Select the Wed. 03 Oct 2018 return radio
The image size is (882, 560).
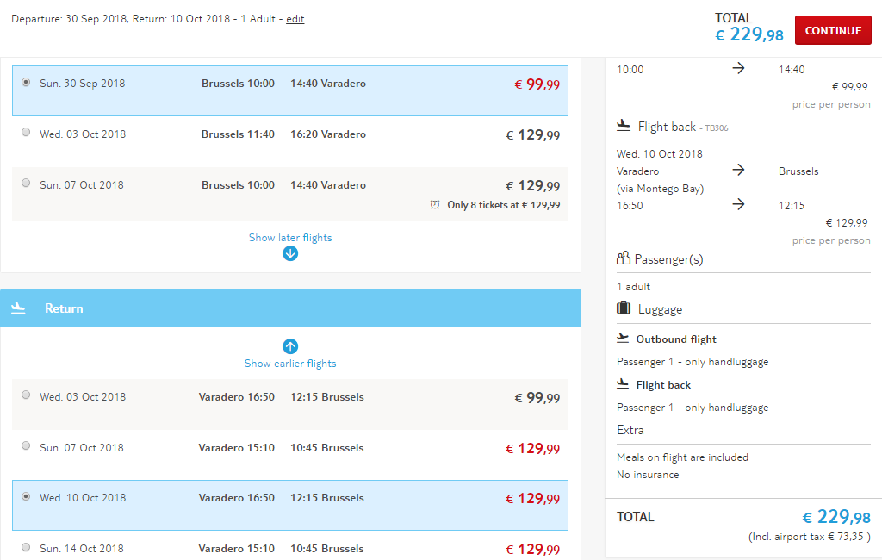tap(26, 395)
